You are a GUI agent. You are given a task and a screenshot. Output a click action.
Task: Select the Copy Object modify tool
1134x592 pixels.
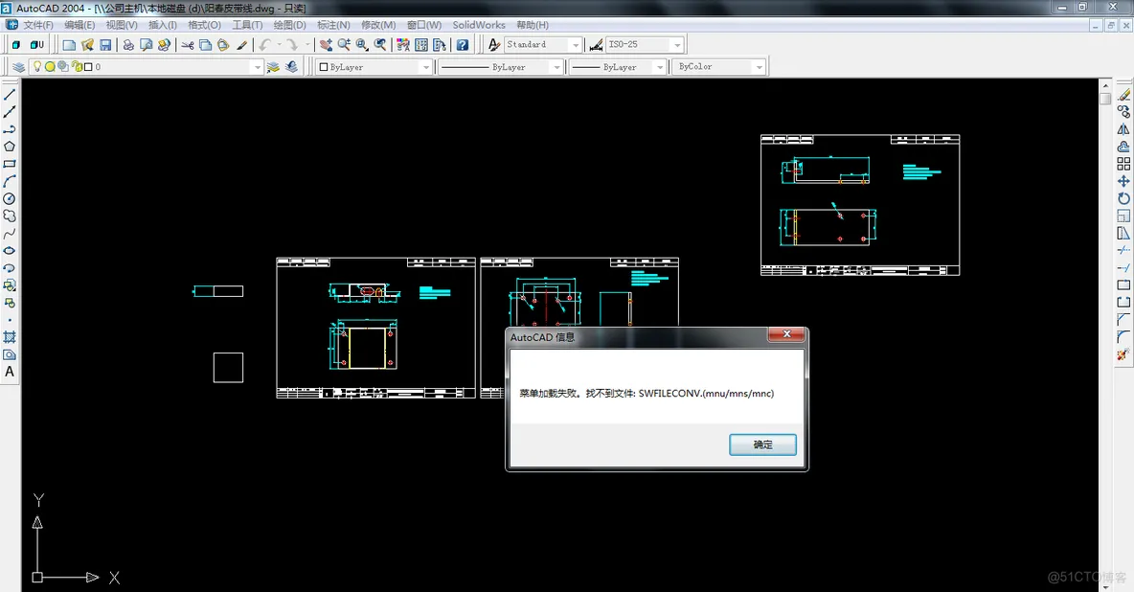(x=1123, y=112)
